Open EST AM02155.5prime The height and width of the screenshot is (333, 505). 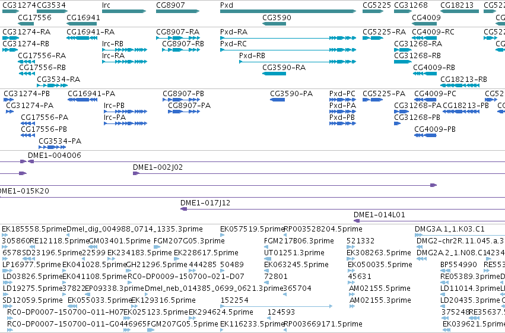(352, 294)
